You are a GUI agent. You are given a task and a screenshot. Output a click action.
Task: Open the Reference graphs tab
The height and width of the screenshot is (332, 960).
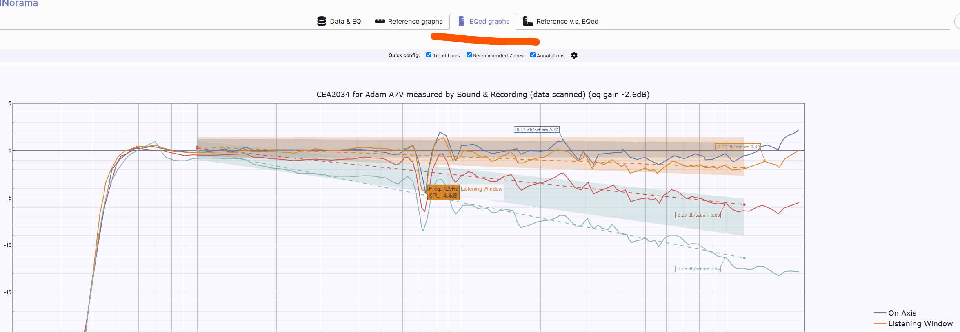coord(409,21)
